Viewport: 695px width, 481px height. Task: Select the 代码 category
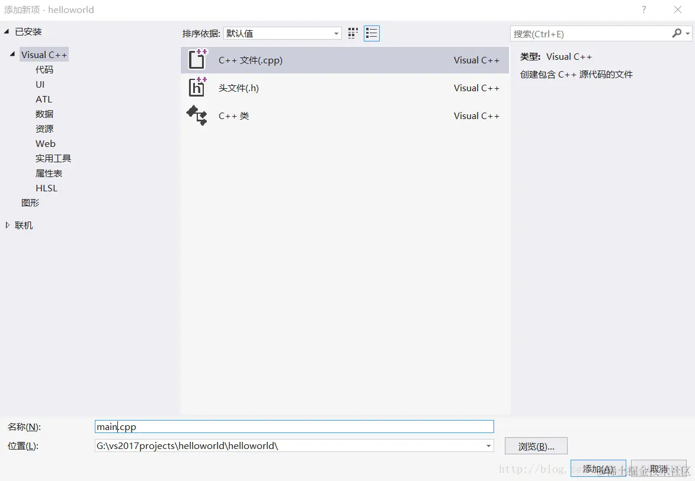coord(44,69)
